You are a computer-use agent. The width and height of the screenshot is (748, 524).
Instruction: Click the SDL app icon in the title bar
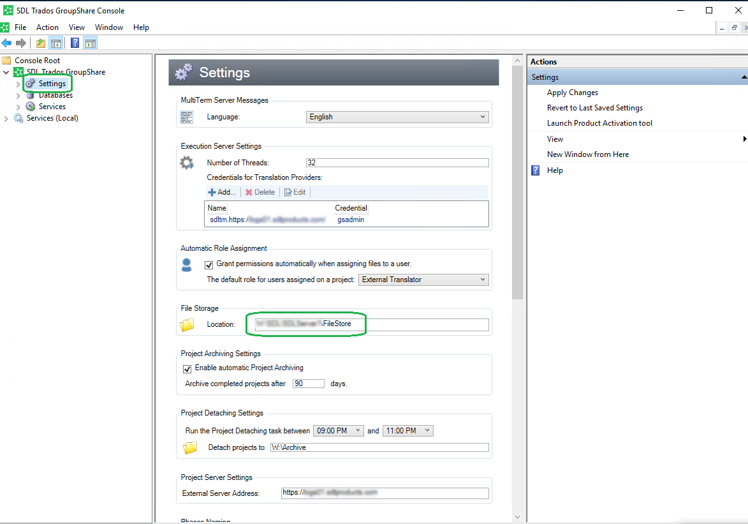(x=8, y=10)
